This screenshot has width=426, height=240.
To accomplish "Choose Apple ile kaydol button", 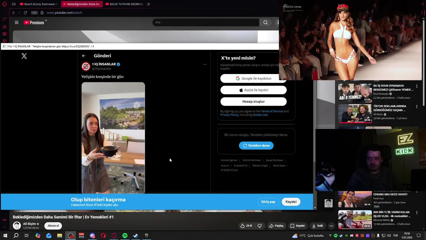I will tap(253, 90).
